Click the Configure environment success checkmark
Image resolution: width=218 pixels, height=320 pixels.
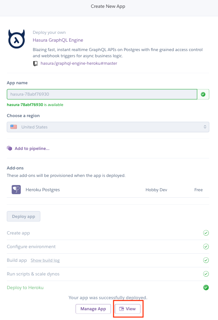(206, 247)
